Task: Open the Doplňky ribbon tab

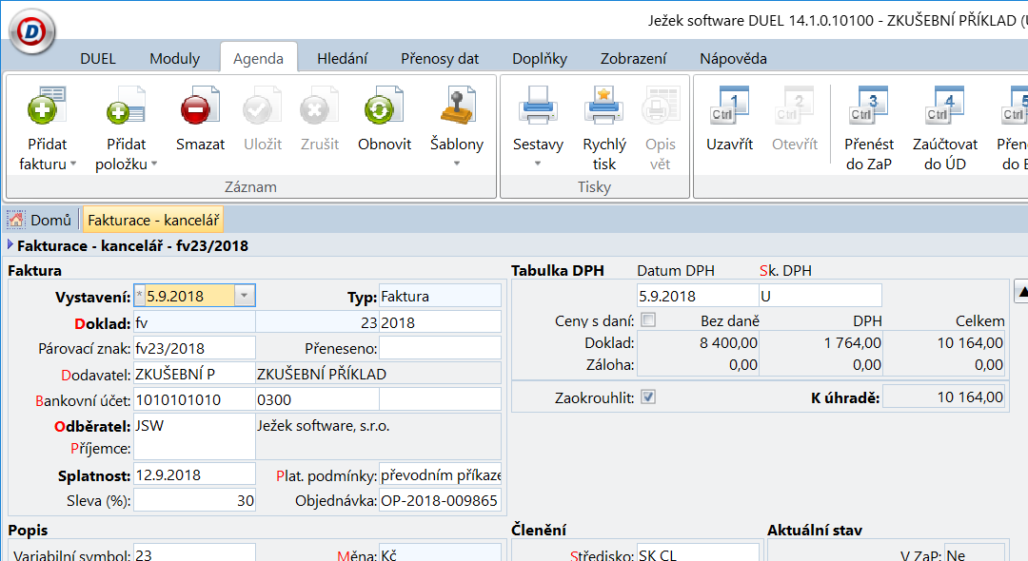Action: coord(540,58)
